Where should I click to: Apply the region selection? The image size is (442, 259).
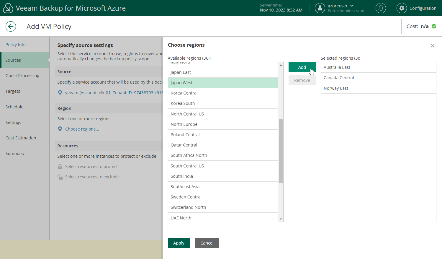[x=179, y=243]
